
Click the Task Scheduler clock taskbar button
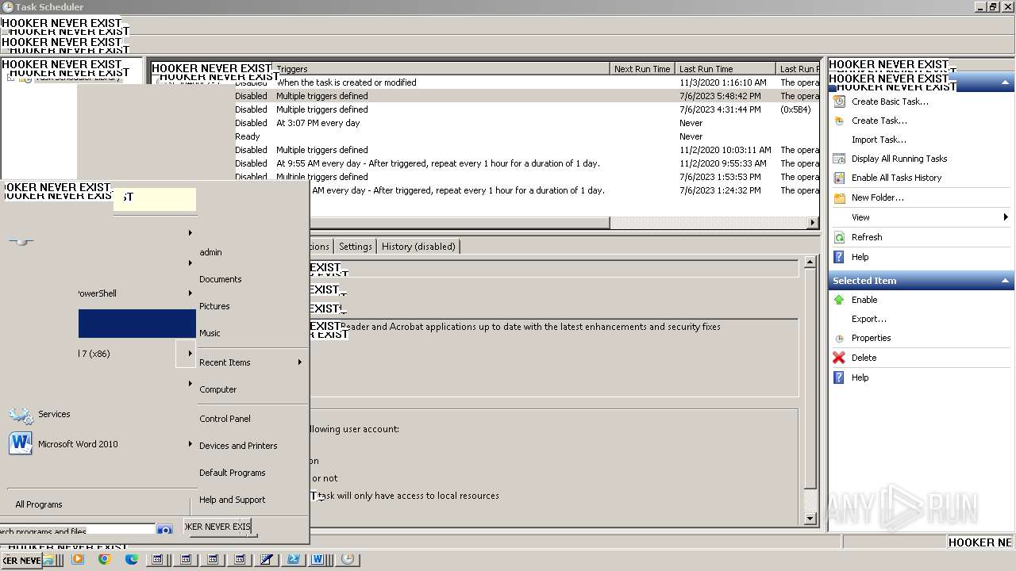coord(347,559)
